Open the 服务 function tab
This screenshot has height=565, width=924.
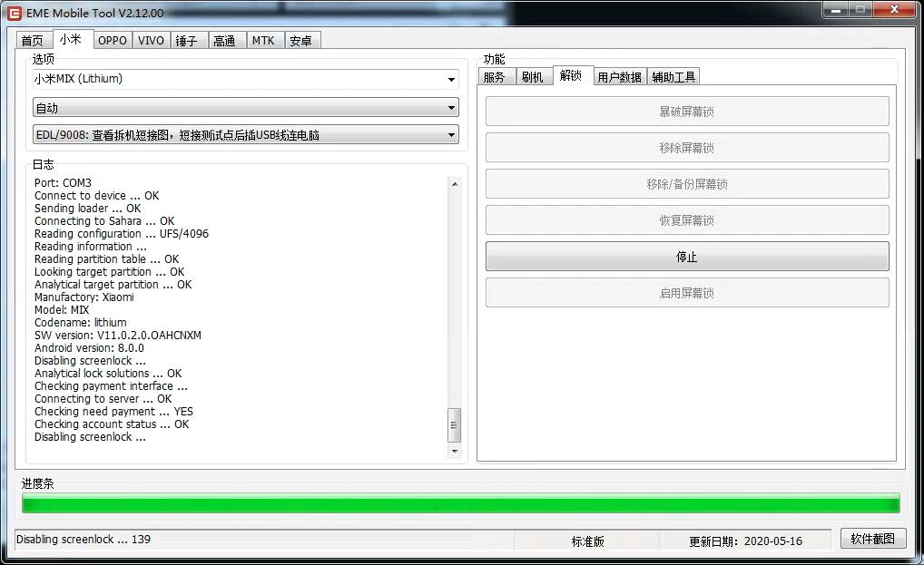coord(495,77)
